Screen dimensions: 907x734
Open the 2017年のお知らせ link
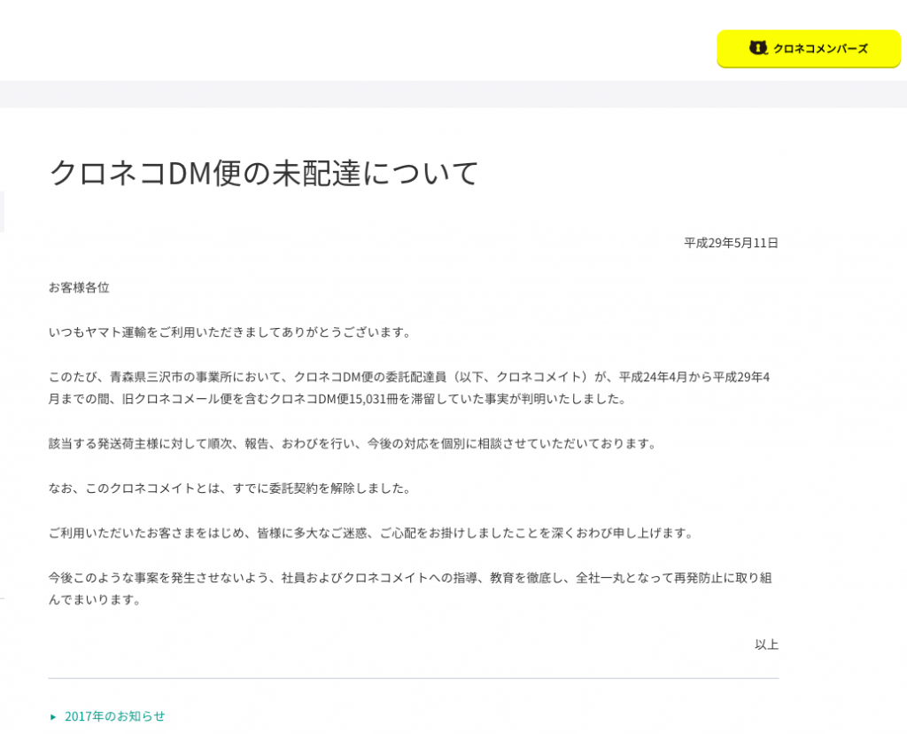click(114, 716)
